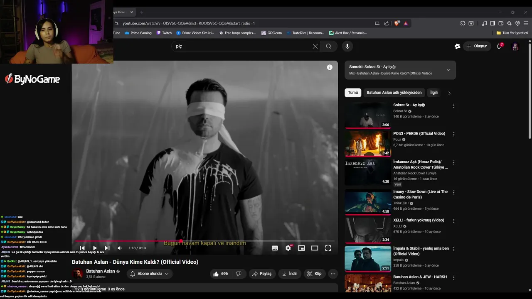
Task: Open more actions menu below video
Action: pos(333,274)
